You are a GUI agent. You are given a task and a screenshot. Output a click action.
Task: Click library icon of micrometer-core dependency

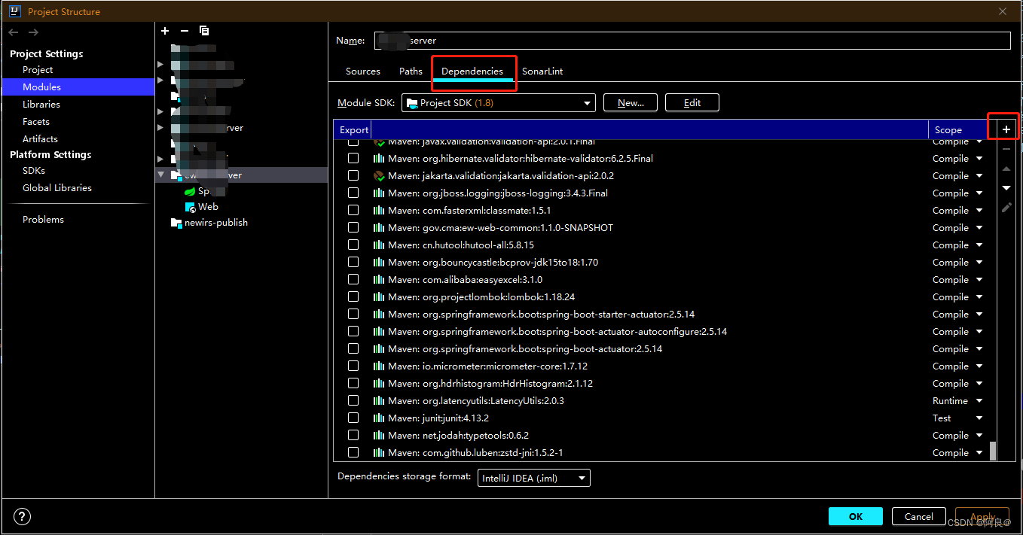379,366
